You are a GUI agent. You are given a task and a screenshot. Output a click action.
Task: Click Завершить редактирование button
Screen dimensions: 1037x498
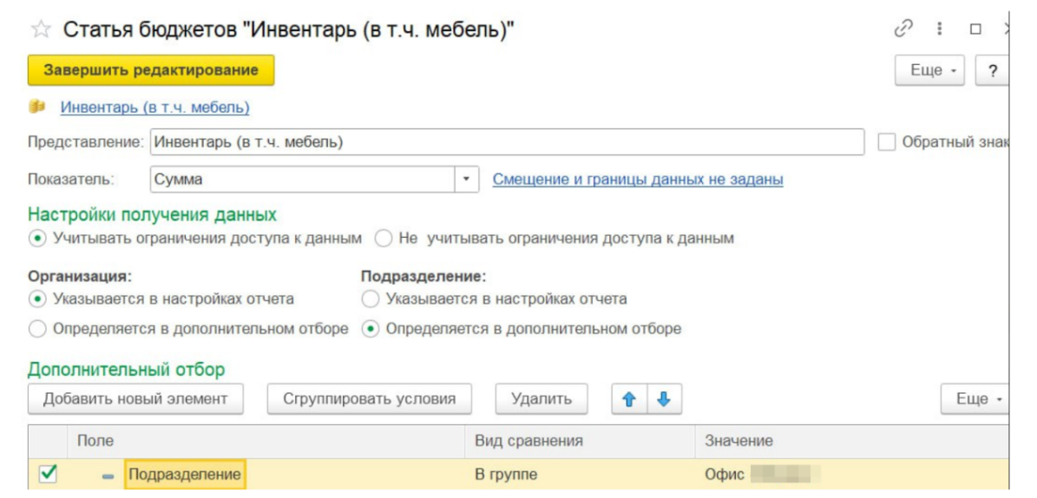tap(151, 70)
